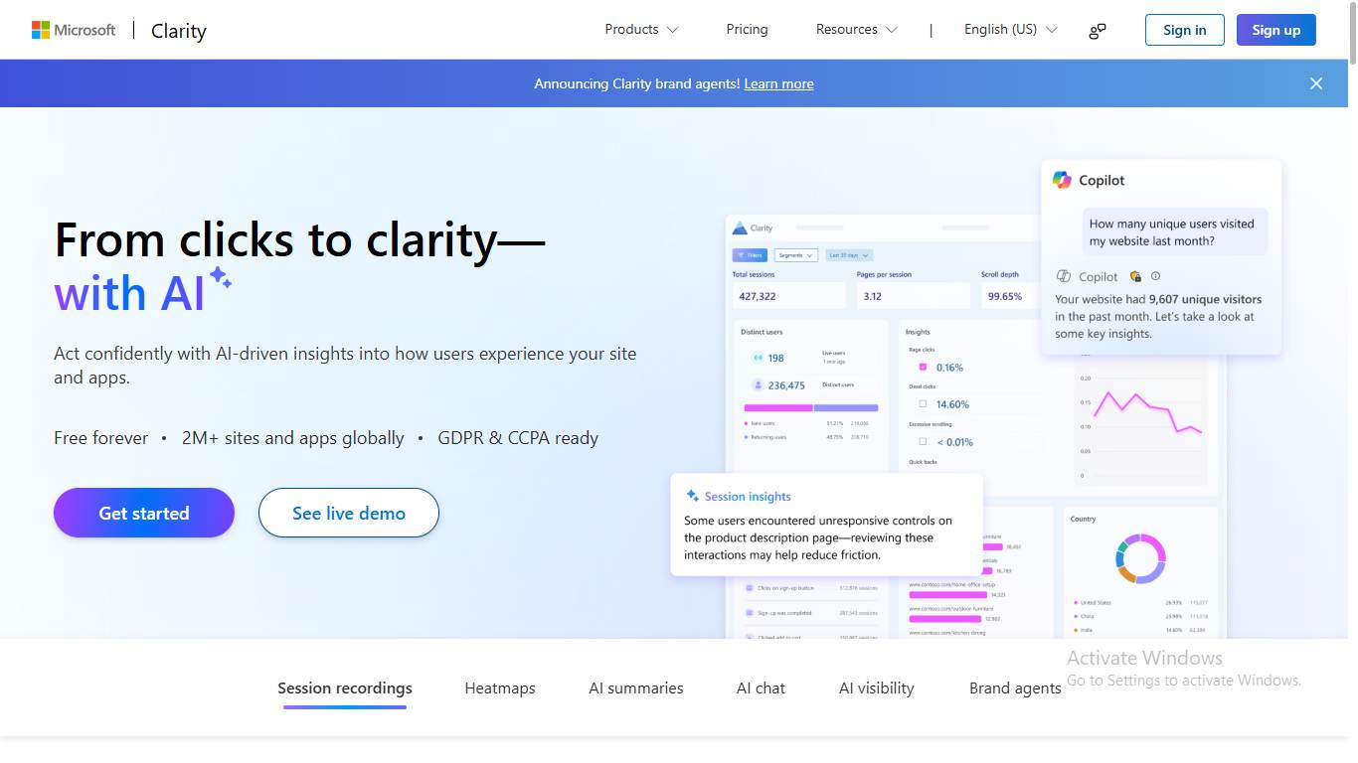The width and height of the screenshot is (1358, 763).
Task: Click the pink line chart in the Insights panel
Action: pyautogui.click(x=1147, y=410)
